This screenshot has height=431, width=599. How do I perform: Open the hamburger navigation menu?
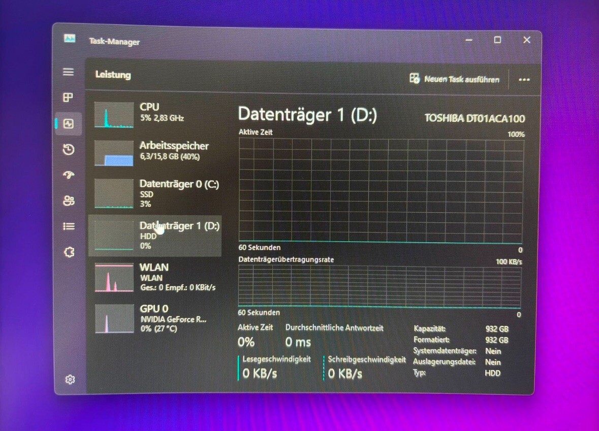point(68,72)
